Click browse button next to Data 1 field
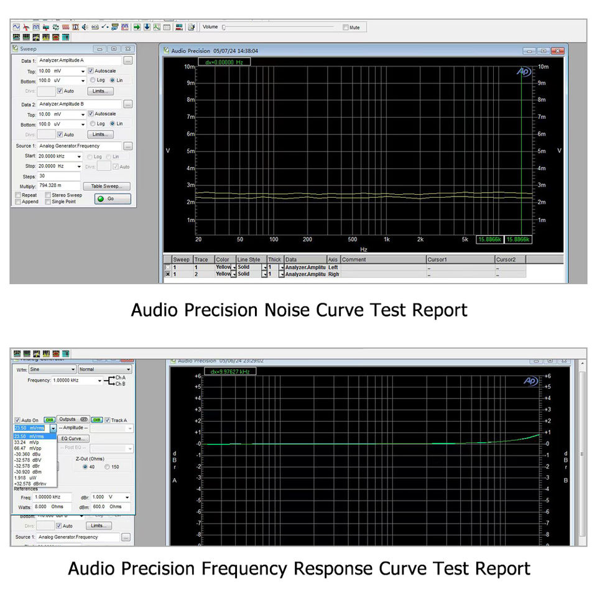This screenshot has width=597, height=597. [x=128, y=60]
